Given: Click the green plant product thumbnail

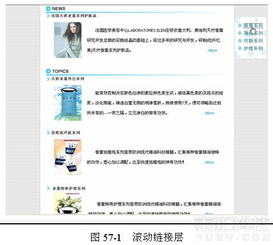Looking at the screenshot, I should 68,203.
